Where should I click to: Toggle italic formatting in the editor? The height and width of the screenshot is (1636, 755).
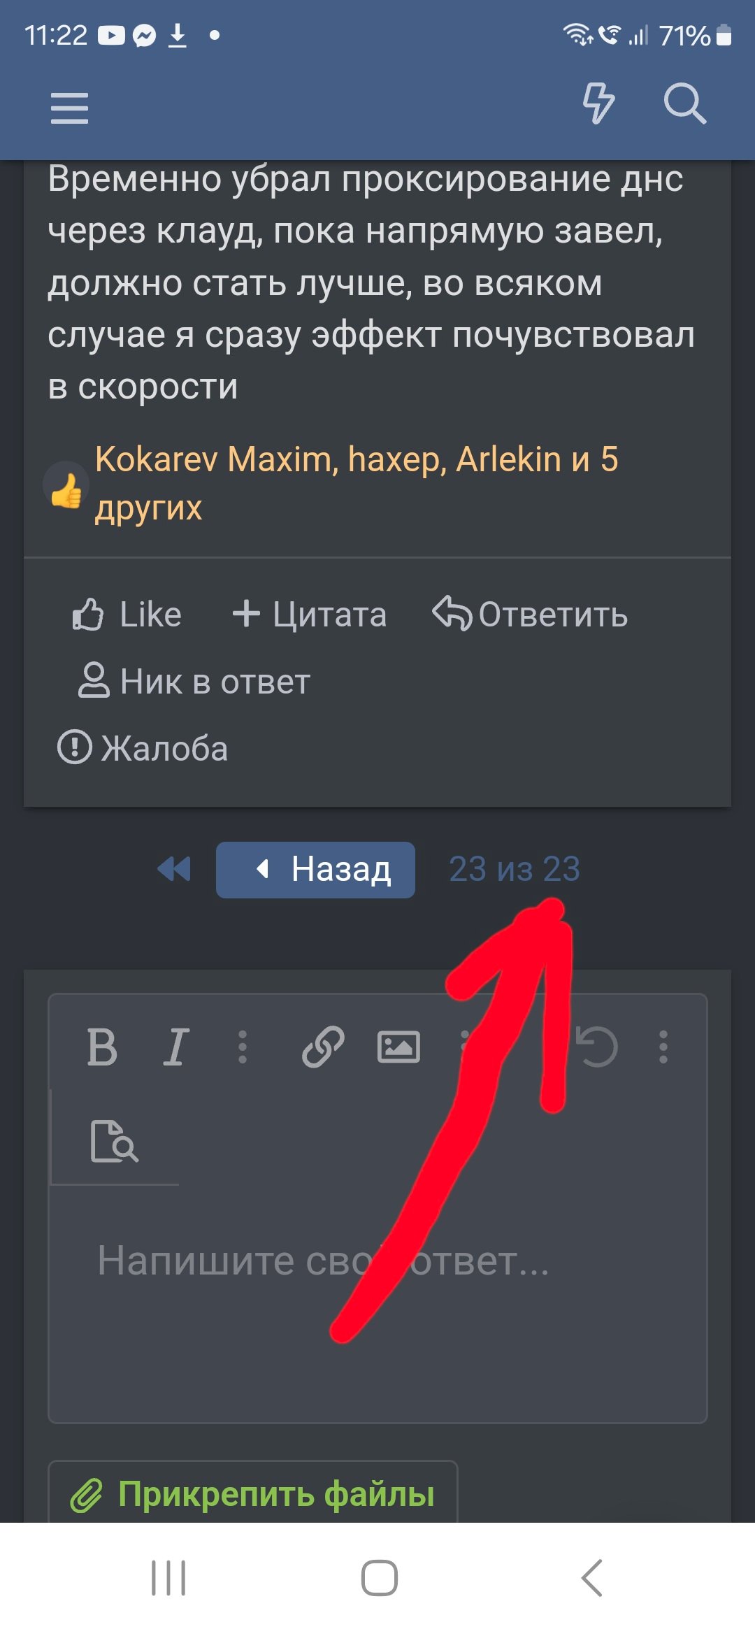175,1047
